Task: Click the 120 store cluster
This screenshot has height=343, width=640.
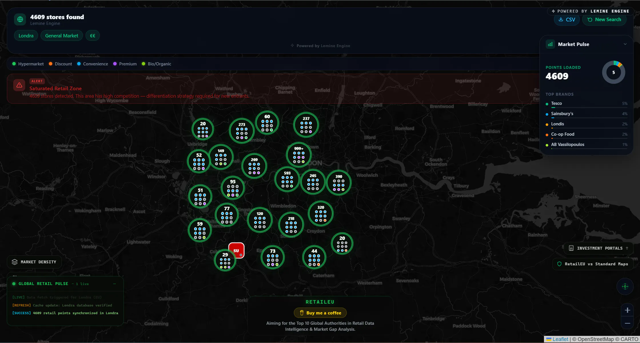Action: (x=260, y=220)
